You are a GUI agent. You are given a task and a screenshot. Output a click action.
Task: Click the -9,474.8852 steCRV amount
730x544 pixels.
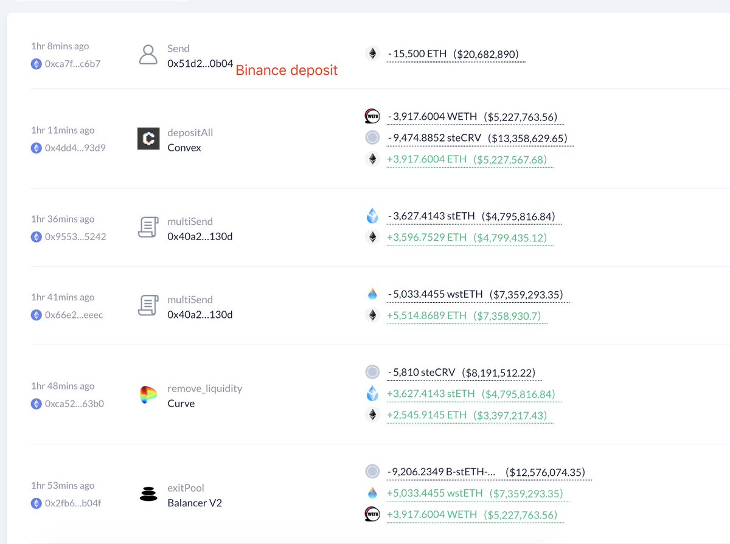434,138
